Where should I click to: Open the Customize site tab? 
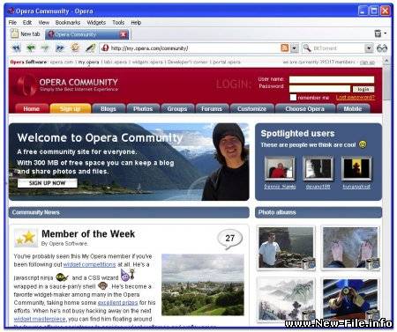tap(251, 108)
